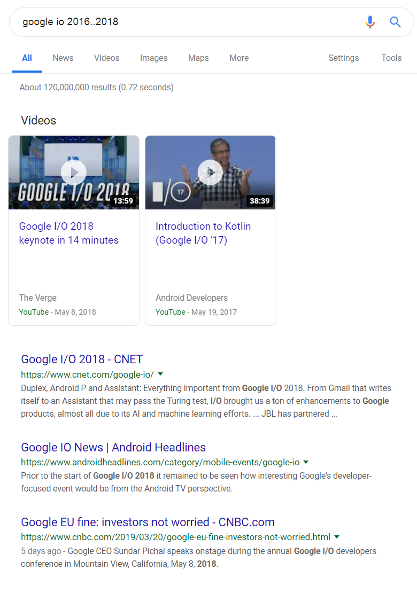
Task: Switch to the Images tab
Action: click(153, 58)
